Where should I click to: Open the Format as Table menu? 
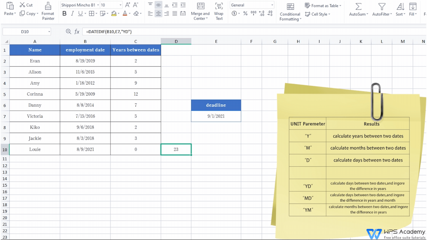[x=323, y=5]
